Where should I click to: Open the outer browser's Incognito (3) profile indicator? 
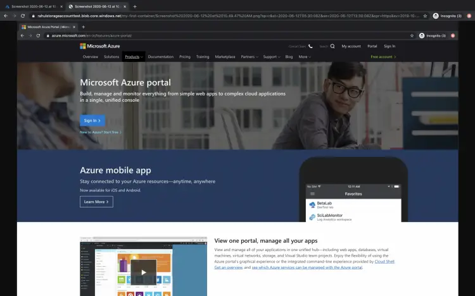tap(447, 16)
